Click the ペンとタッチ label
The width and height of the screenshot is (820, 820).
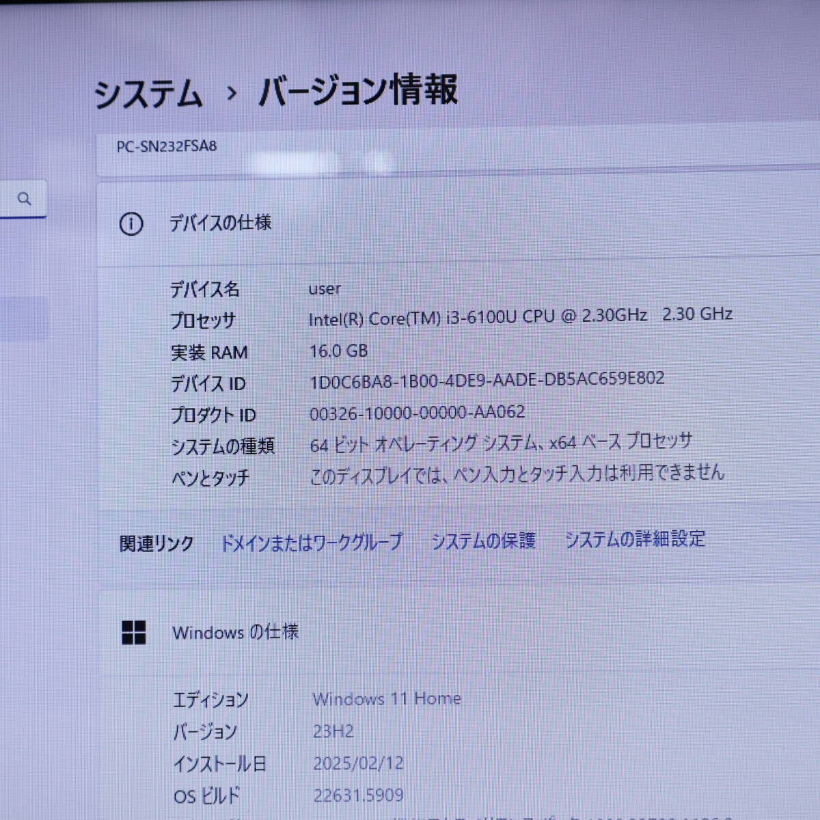210,478
